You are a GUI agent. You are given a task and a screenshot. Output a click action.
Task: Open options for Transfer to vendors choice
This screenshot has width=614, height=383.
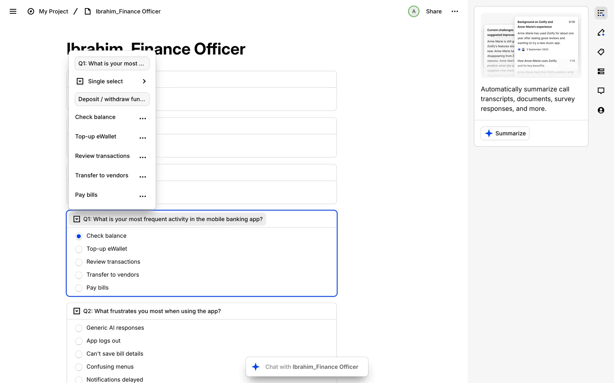pos(143,177)
